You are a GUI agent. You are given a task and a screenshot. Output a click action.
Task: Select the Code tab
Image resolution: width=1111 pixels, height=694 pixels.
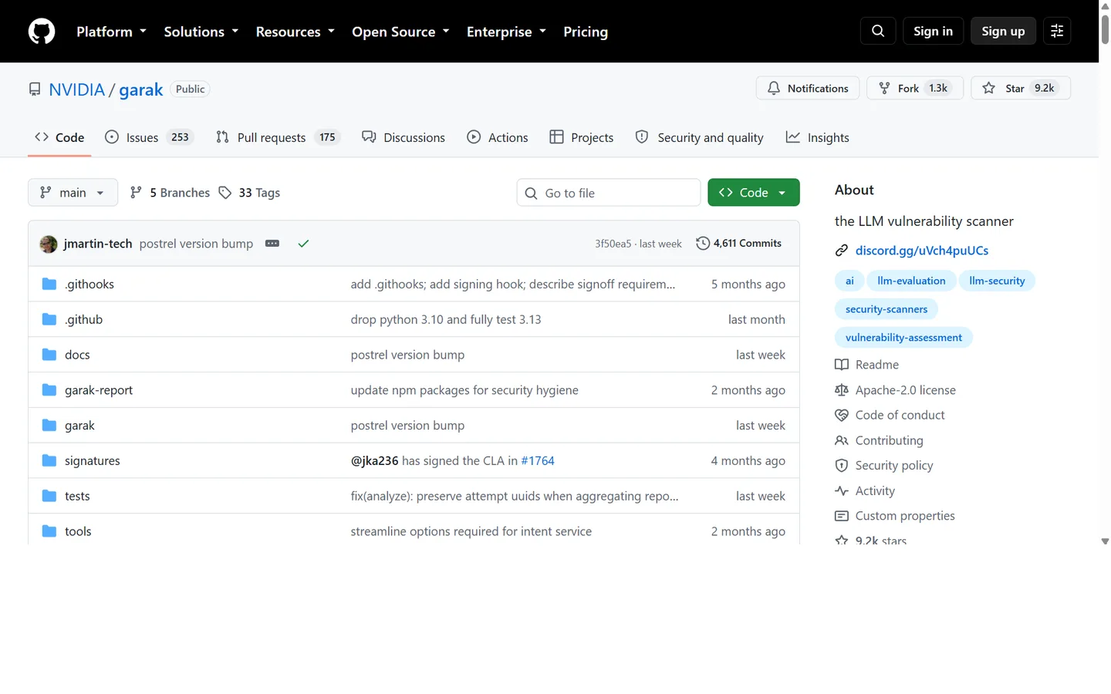pos(59,137)
